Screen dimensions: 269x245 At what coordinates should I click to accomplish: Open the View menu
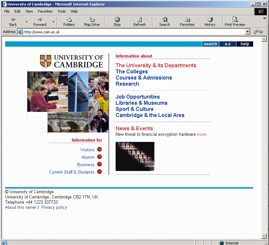point(29,11)
